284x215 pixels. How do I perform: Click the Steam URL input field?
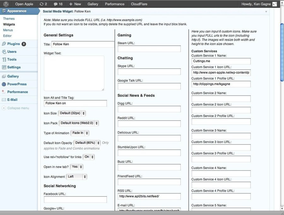[x=149, y=49]
